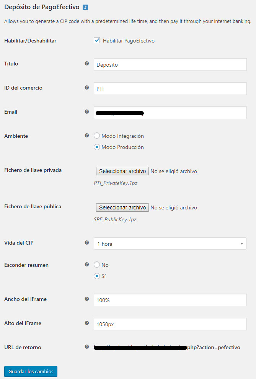Click the help icon next to Alto del iFrame
The image size is (256, 379).
(x=87, y=323)
